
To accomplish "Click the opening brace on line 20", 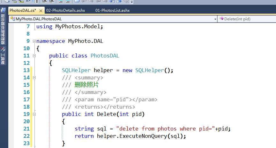I will point(63,122).
